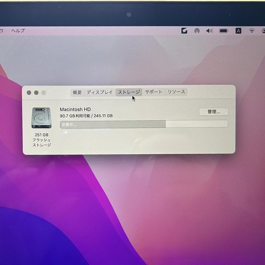
Task: Click the Control Center icon at far right
Action: (x=264, y=30)
